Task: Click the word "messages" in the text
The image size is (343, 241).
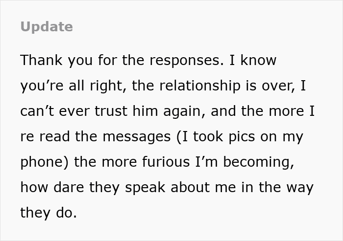Action: [x=137, y=137]
